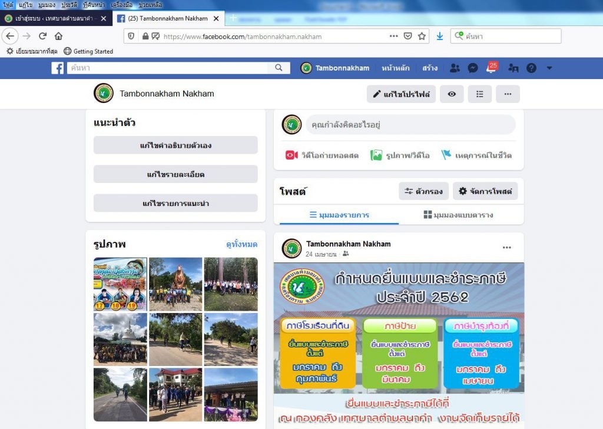Switch posts to list view (มุมมองรายการ)

(339, 215)
